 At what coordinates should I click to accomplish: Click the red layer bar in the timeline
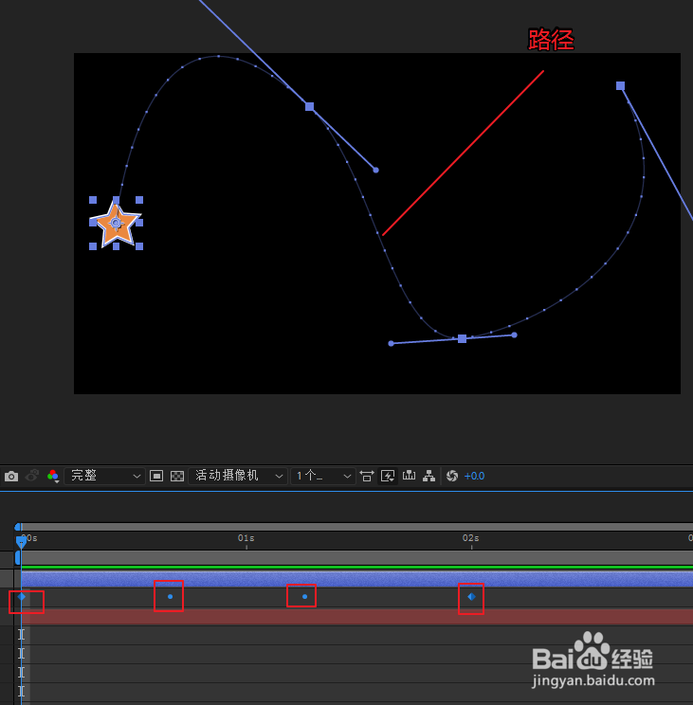click(356, 617)
